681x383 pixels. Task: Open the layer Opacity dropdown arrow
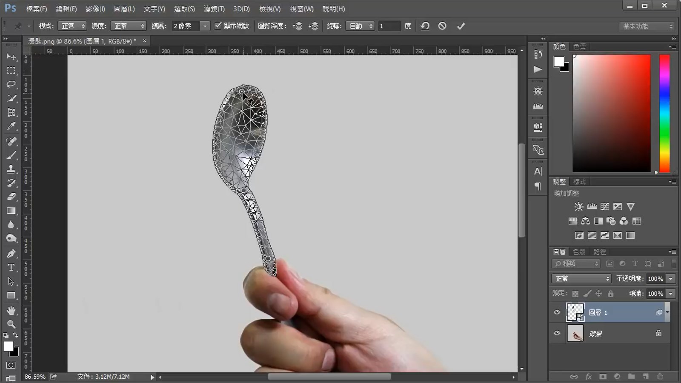coord(671,279)
